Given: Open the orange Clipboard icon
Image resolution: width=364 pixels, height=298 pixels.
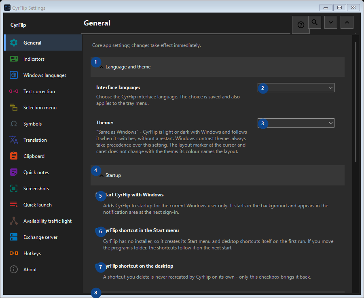Looking at the screenshot, I should pyautogui.click(x=14, y=156).
